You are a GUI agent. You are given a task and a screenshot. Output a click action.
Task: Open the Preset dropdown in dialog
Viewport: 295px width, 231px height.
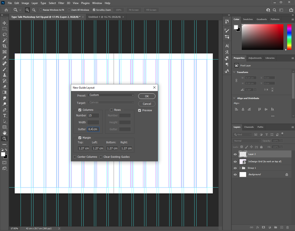click(x=111, y=95)
